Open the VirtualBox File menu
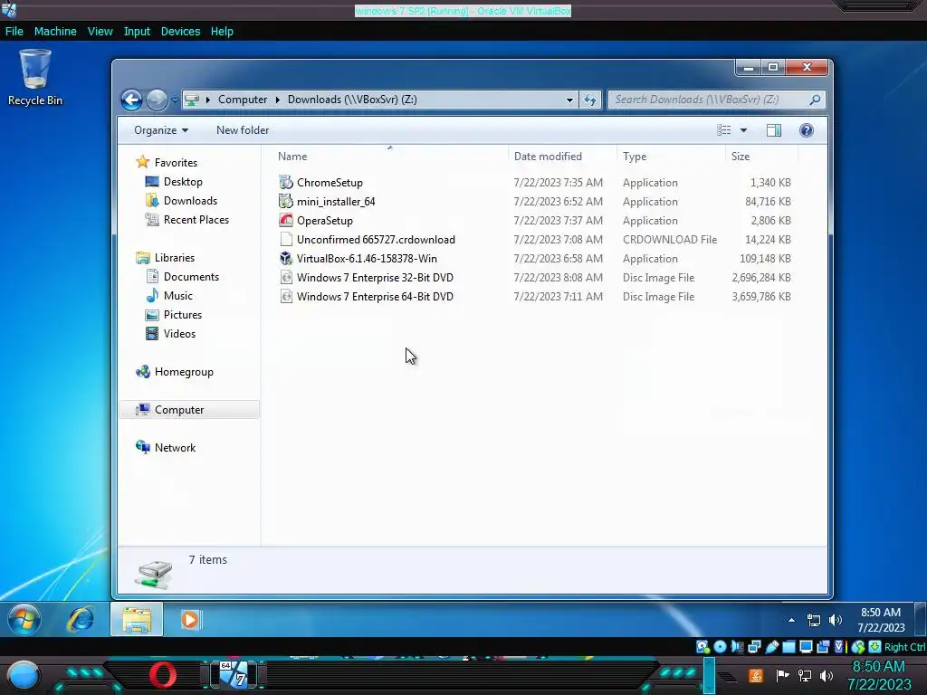 point(14,32)
